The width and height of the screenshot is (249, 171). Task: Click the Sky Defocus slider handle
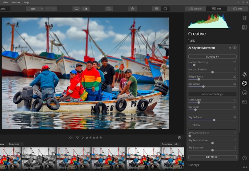click(x=214, y=120)
